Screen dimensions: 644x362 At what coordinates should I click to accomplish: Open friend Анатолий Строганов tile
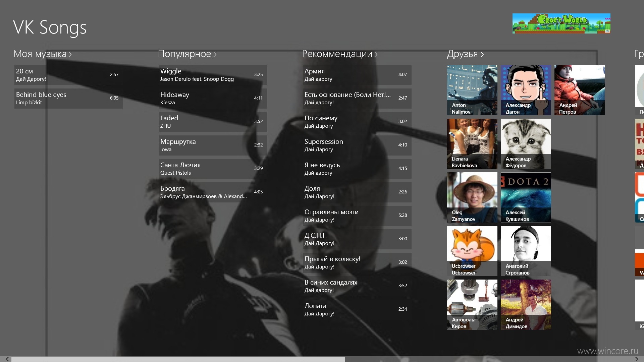pos(526,251)
